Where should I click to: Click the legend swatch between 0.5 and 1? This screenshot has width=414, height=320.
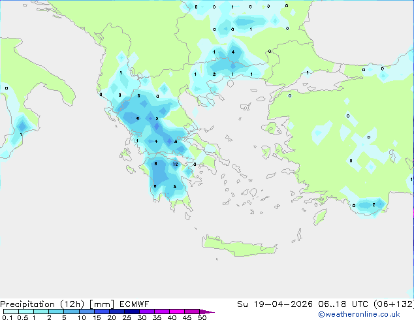[26, 312]
